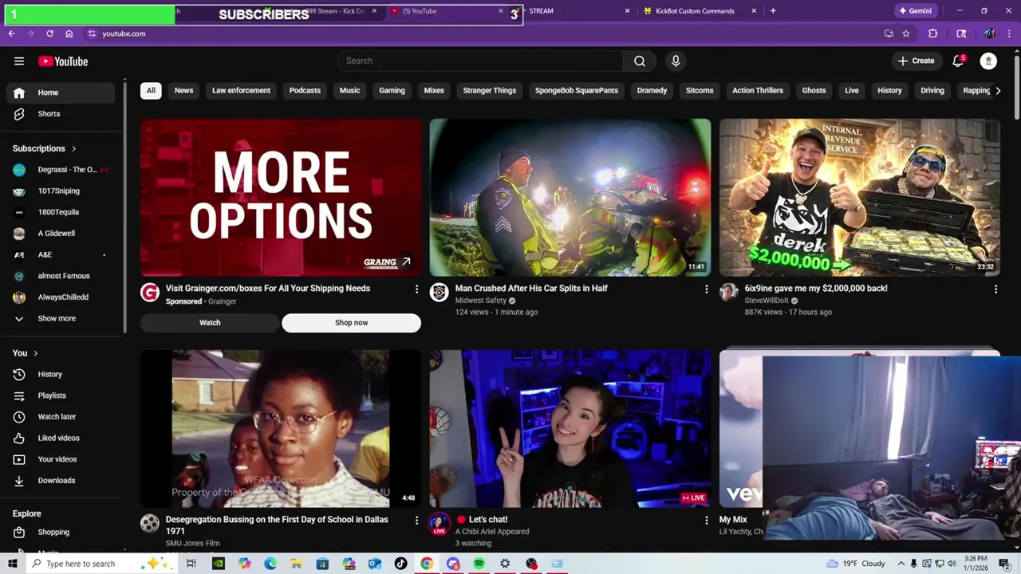The height and width of the screenshot is (574, 1021).
Task: Expand Show more subscriptions
Action: 61,318
